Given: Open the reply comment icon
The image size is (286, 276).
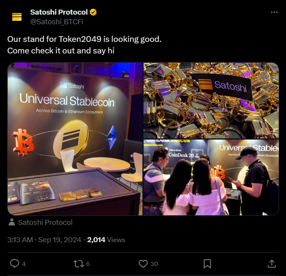Looking at the screenshot, I should (15, 264).
